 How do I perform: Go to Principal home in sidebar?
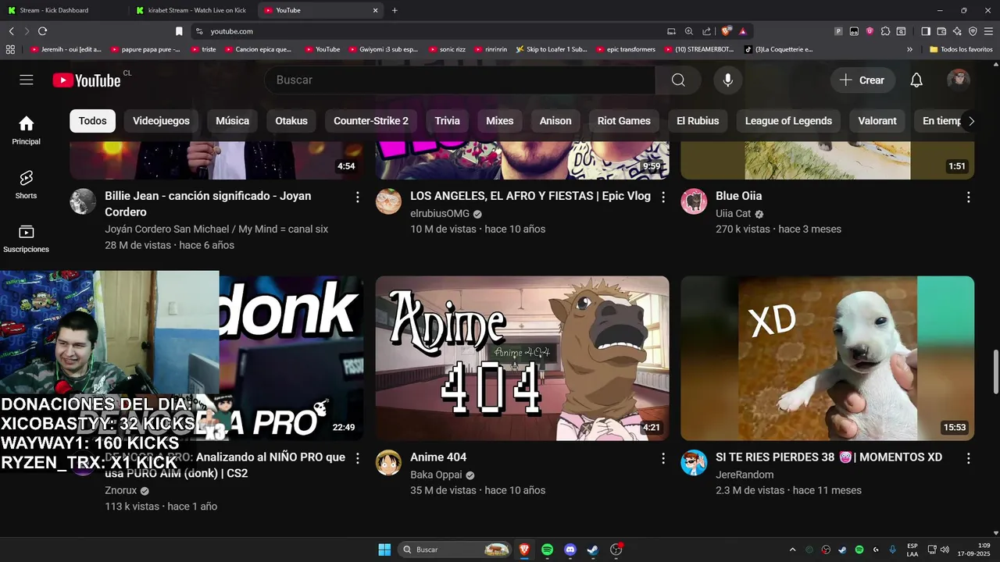[27, 130]
